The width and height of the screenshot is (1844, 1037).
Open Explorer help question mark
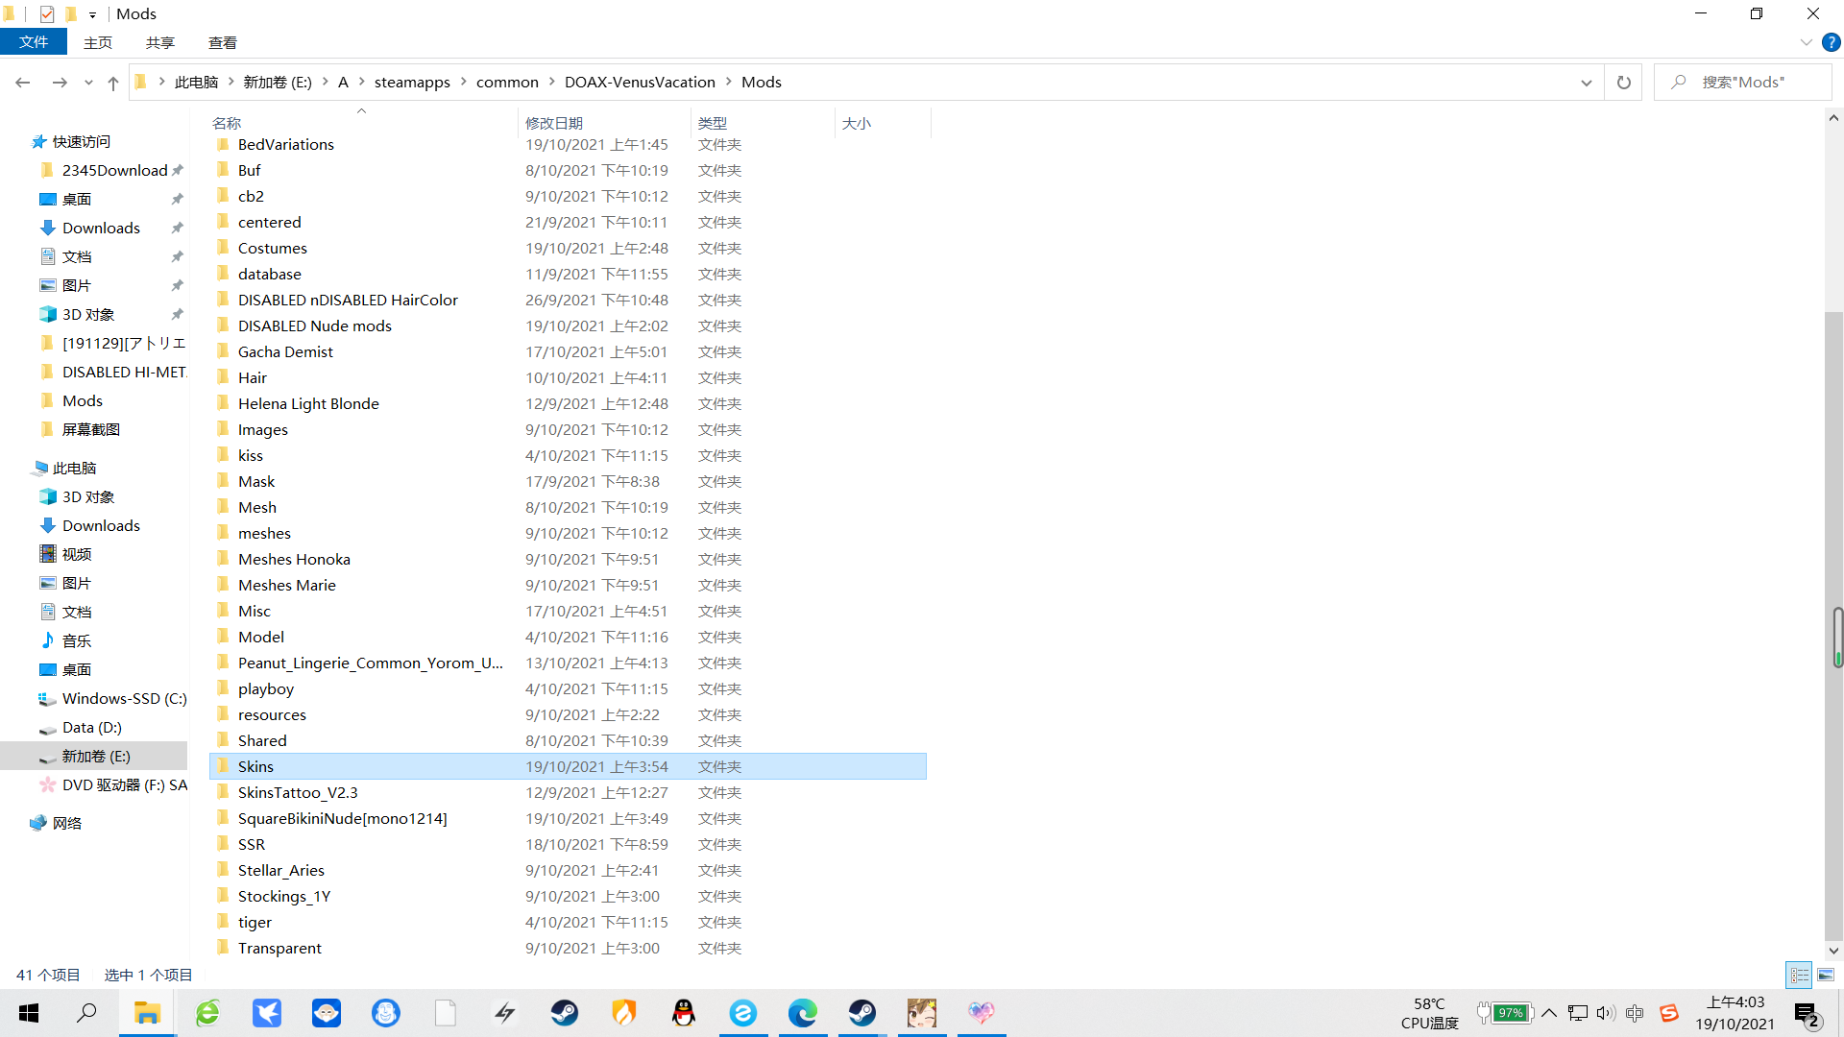coord(1832,42)
